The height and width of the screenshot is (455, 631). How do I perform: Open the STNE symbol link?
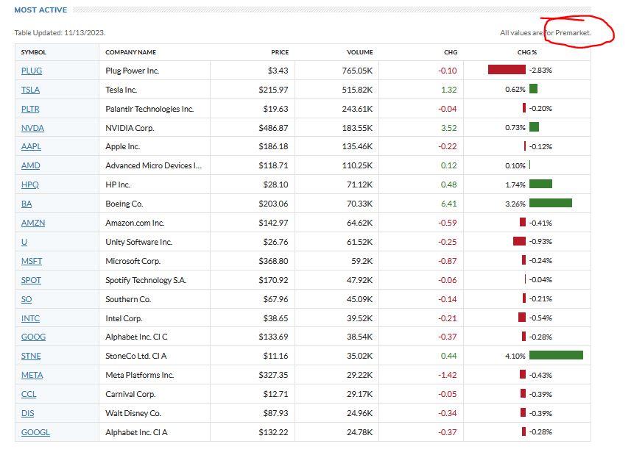click(32, 356)
